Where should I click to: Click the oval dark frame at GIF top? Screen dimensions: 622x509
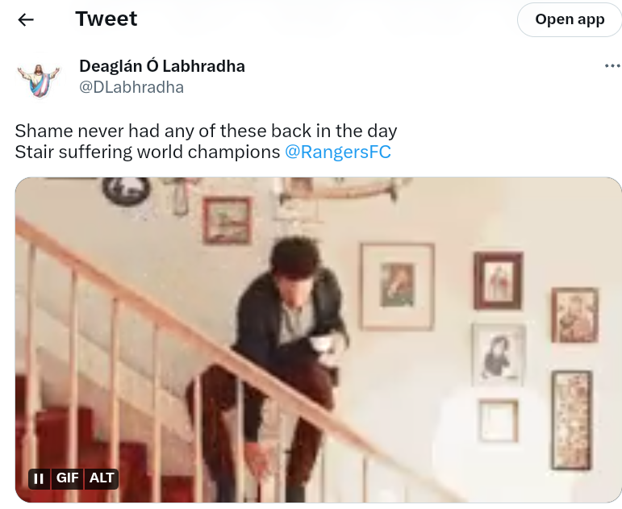pyautogui.click(x=126, y=190)
